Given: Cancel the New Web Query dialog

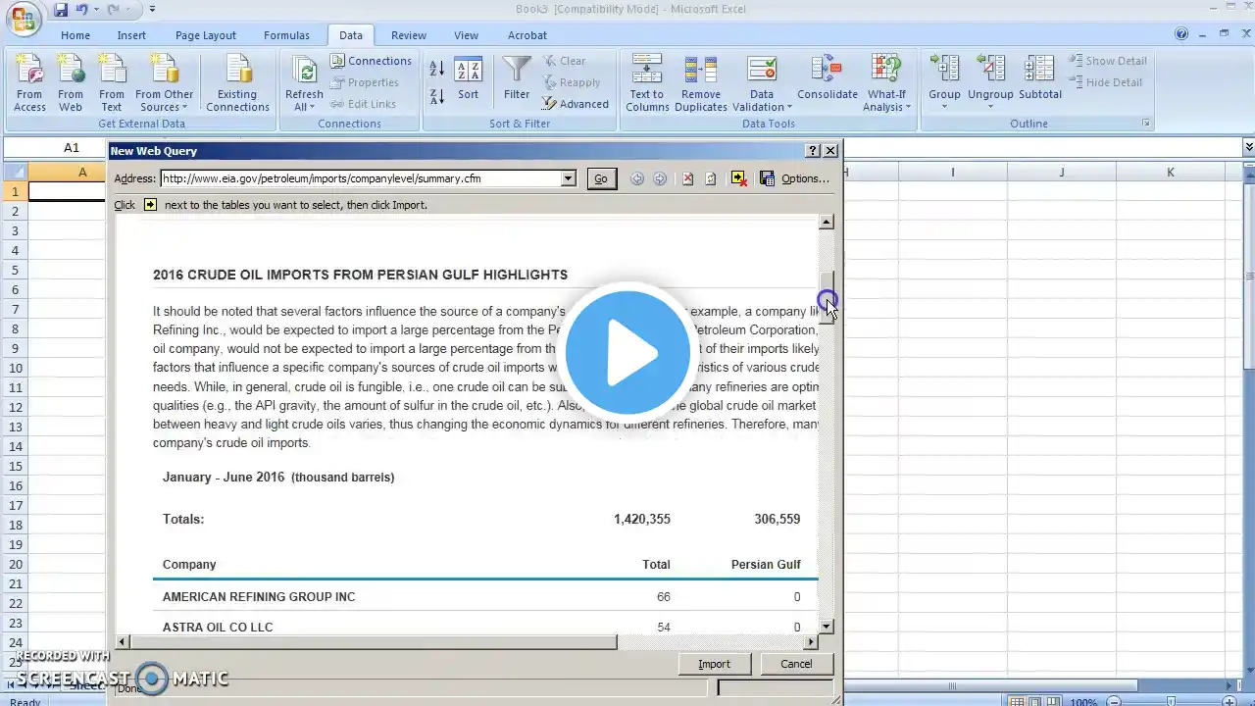Looking at the screenshot, I should tap(796, 664).
